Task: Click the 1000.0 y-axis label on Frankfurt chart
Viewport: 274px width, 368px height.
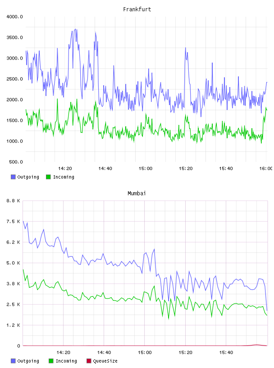Action: 14,141
